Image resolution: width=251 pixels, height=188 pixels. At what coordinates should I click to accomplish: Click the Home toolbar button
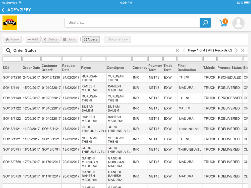pos(13,39)
